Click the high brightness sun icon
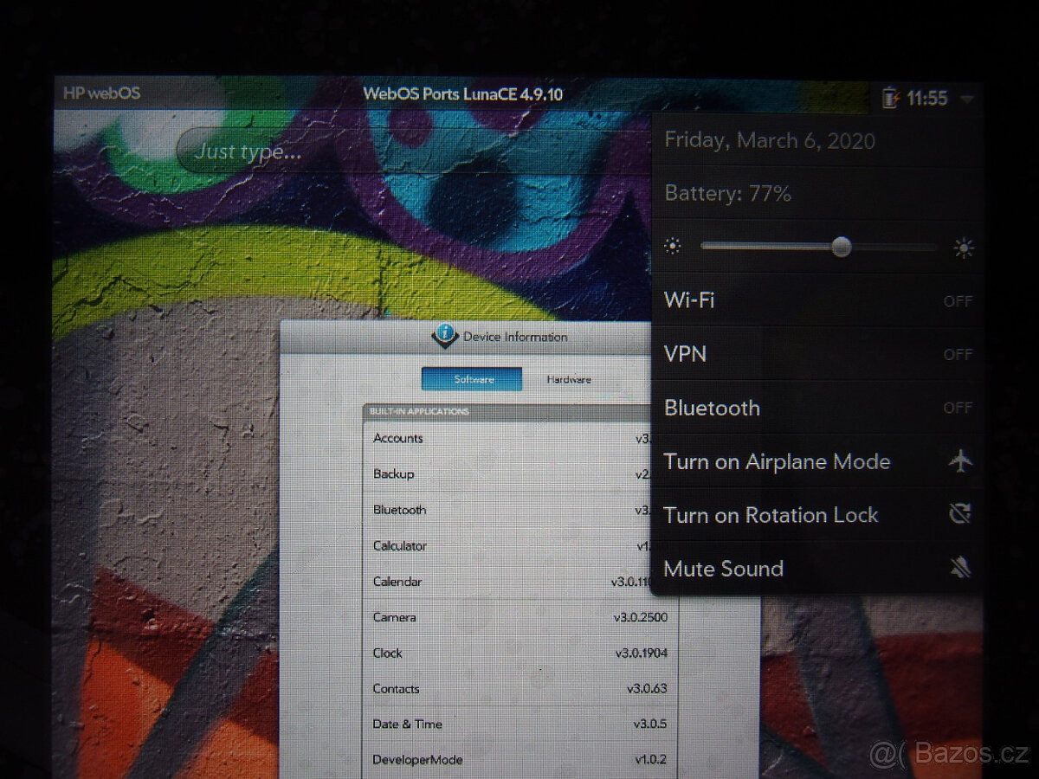Viewport: 1039px width, 779px height. (963, 248)
